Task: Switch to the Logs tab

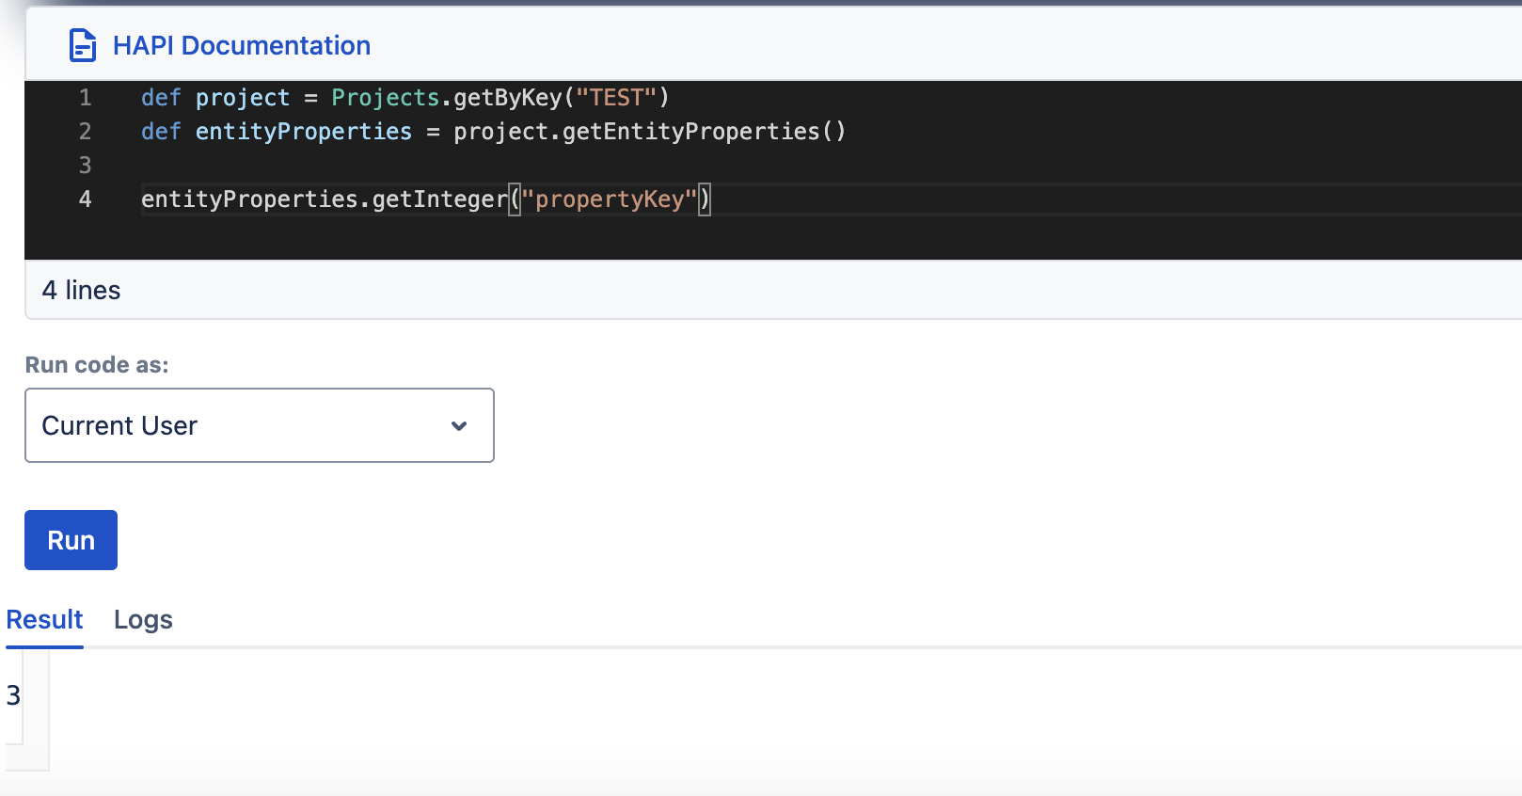Action: pyautogui.click(x=143, y=619)
